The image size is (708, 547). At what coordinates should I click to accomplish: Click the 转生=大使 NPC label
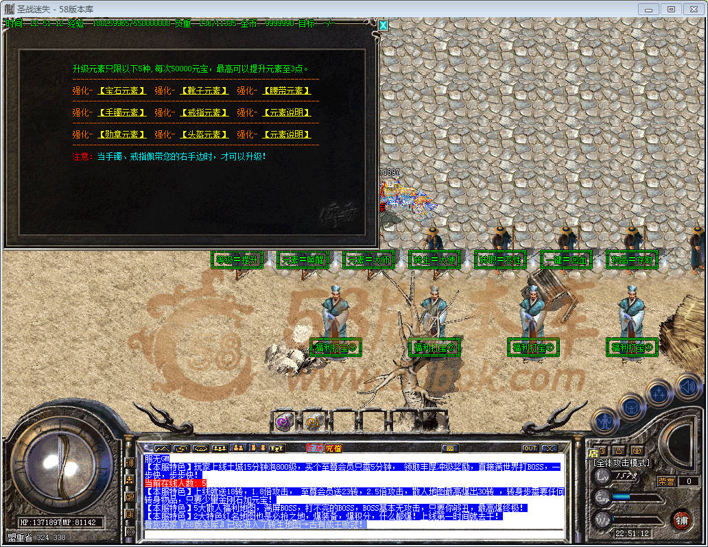click(x=435, y=260)
